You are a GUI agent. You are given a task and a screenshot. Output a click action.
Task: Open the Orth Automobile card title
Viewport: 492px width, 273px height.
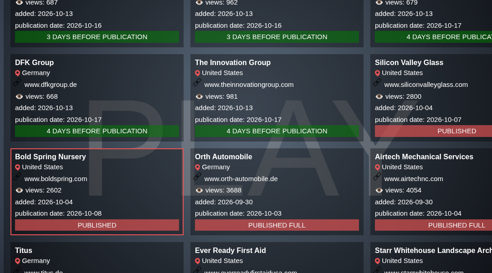(223, 157)
